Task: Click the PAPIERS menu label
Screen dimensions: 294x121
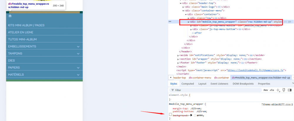Action: 14,68
